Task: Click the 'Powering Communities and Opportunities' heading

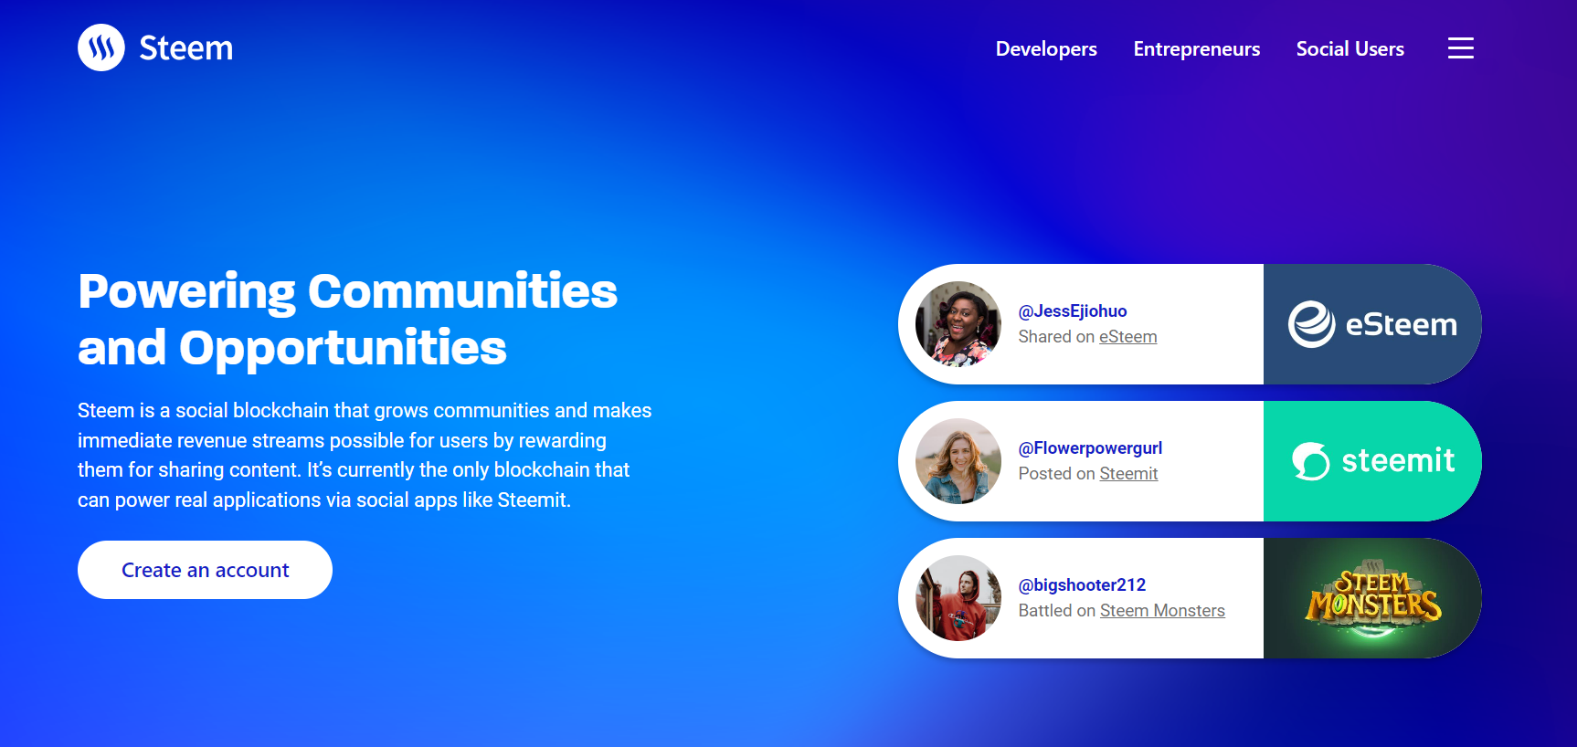Action: click(x=347, y=320)
